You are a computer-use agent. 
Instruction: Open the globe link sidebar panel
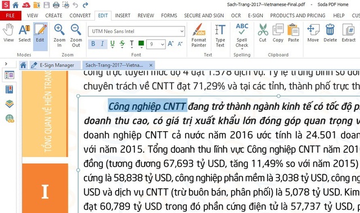click(x=10, y=118)
